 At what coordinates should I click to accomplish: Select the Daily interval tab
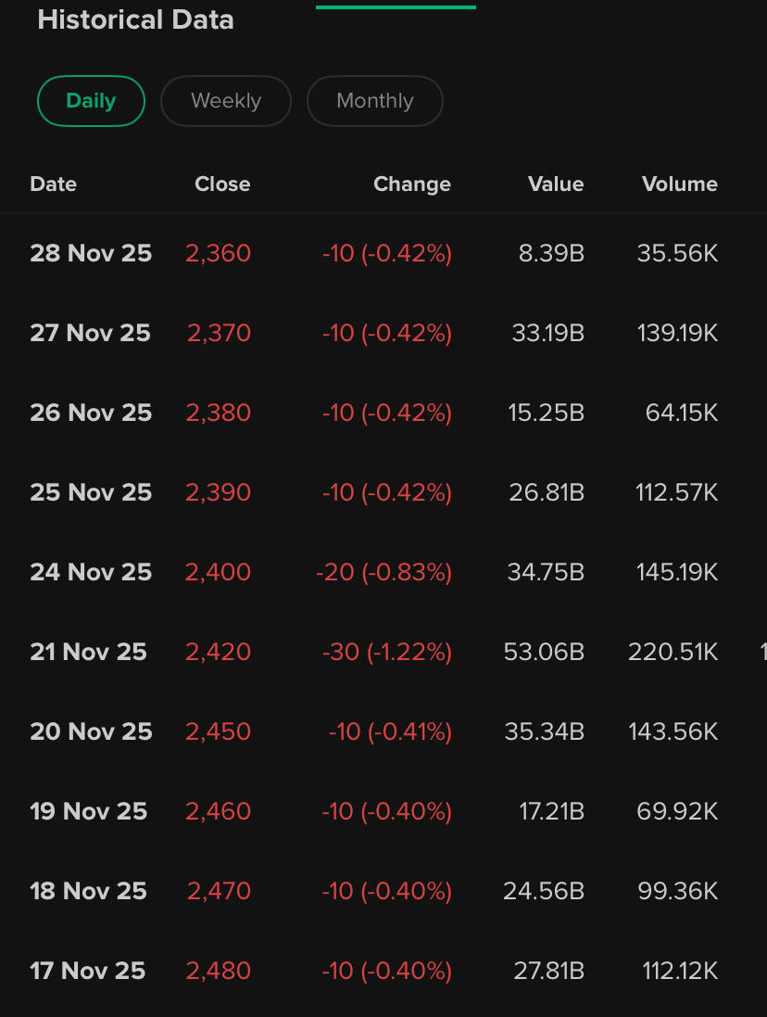pos(91,101)
